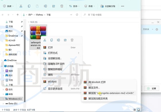Screen dimensions: 161x112
Task: Open the 打开方式 submenu
Action: (61, 53)
